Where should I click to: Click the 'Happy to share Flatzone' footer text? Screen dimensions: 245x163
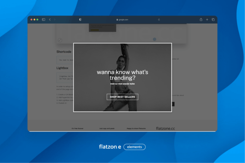coord(137,128)
